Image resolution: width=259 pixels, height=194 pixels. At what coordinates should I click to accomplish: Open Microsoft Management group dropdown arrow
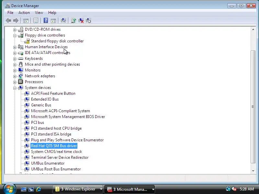point(153,189)
